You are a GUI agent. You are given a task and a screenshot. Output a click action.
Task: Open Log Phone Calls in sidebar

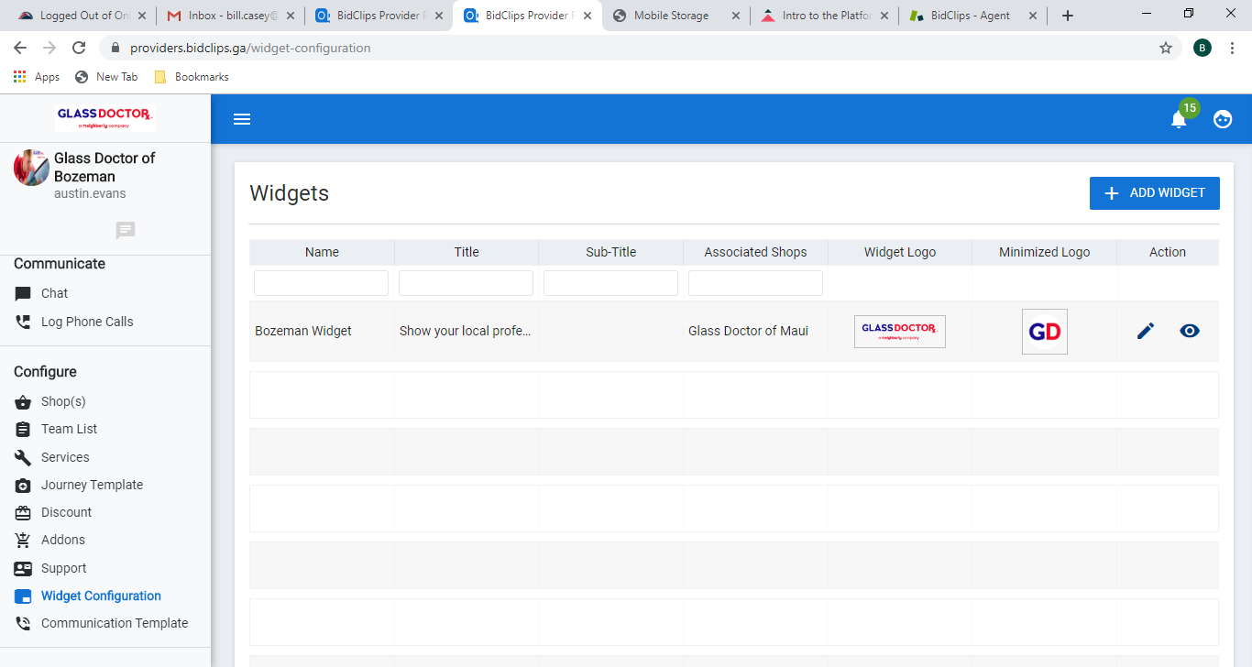point(87,323)
